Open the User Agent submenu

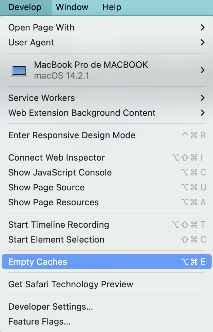click(31, 42)
